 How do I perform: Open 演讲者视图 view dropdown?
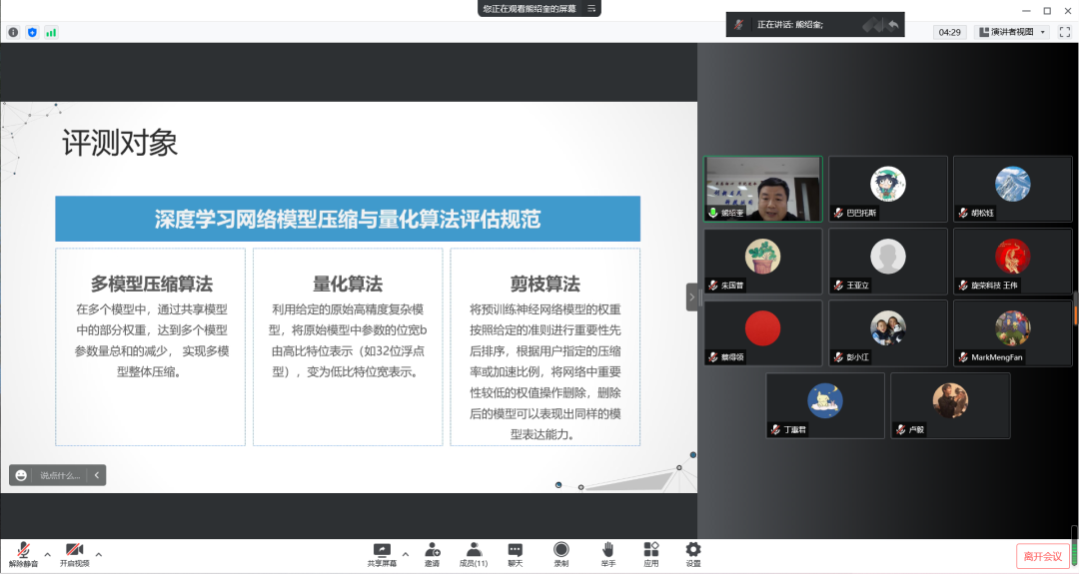(1012, 32)
